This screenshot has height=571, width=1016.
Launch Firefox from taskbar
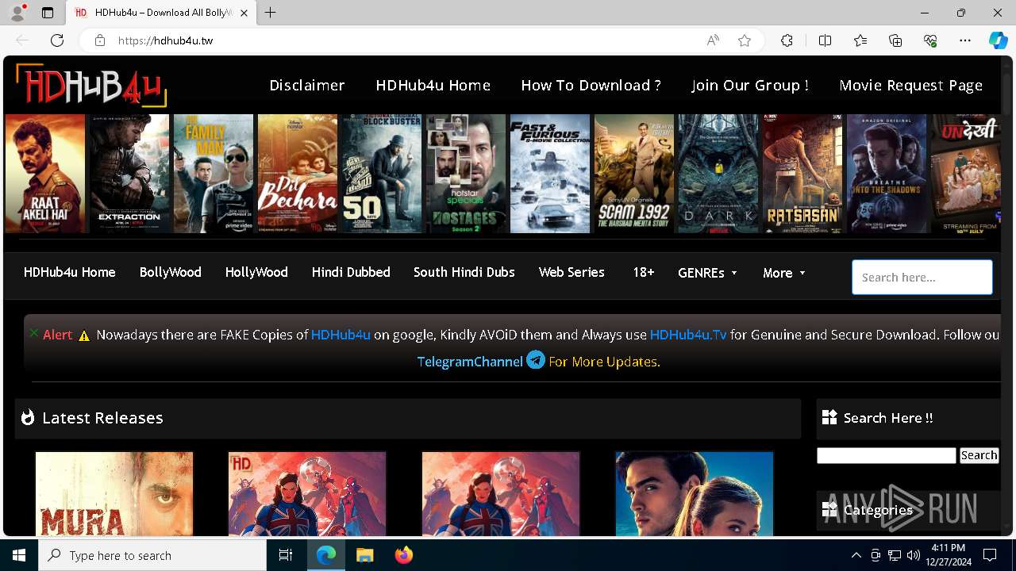pyautogui.click(x=403, y=555)
